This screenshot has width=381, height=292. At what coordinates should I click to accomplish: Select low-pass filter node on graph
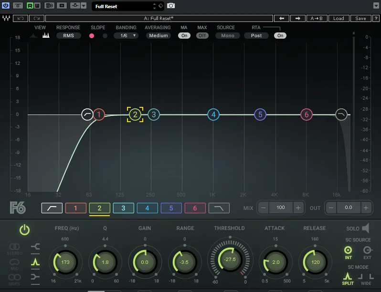pyautogui.click(x=341, y=115)
